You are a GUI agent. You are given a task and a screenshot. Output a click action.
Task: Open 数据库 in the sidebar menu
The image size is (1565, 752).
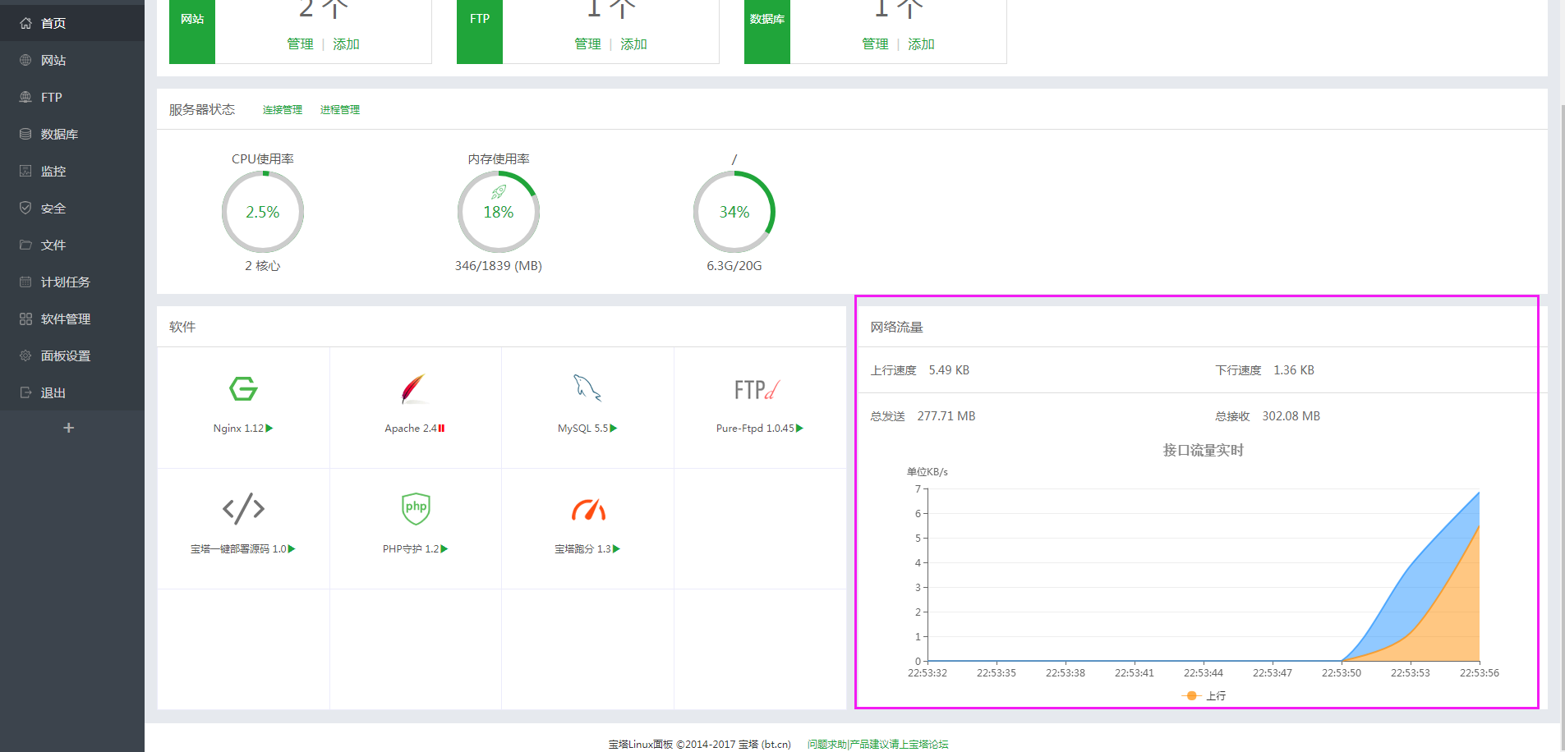[72, 134]
